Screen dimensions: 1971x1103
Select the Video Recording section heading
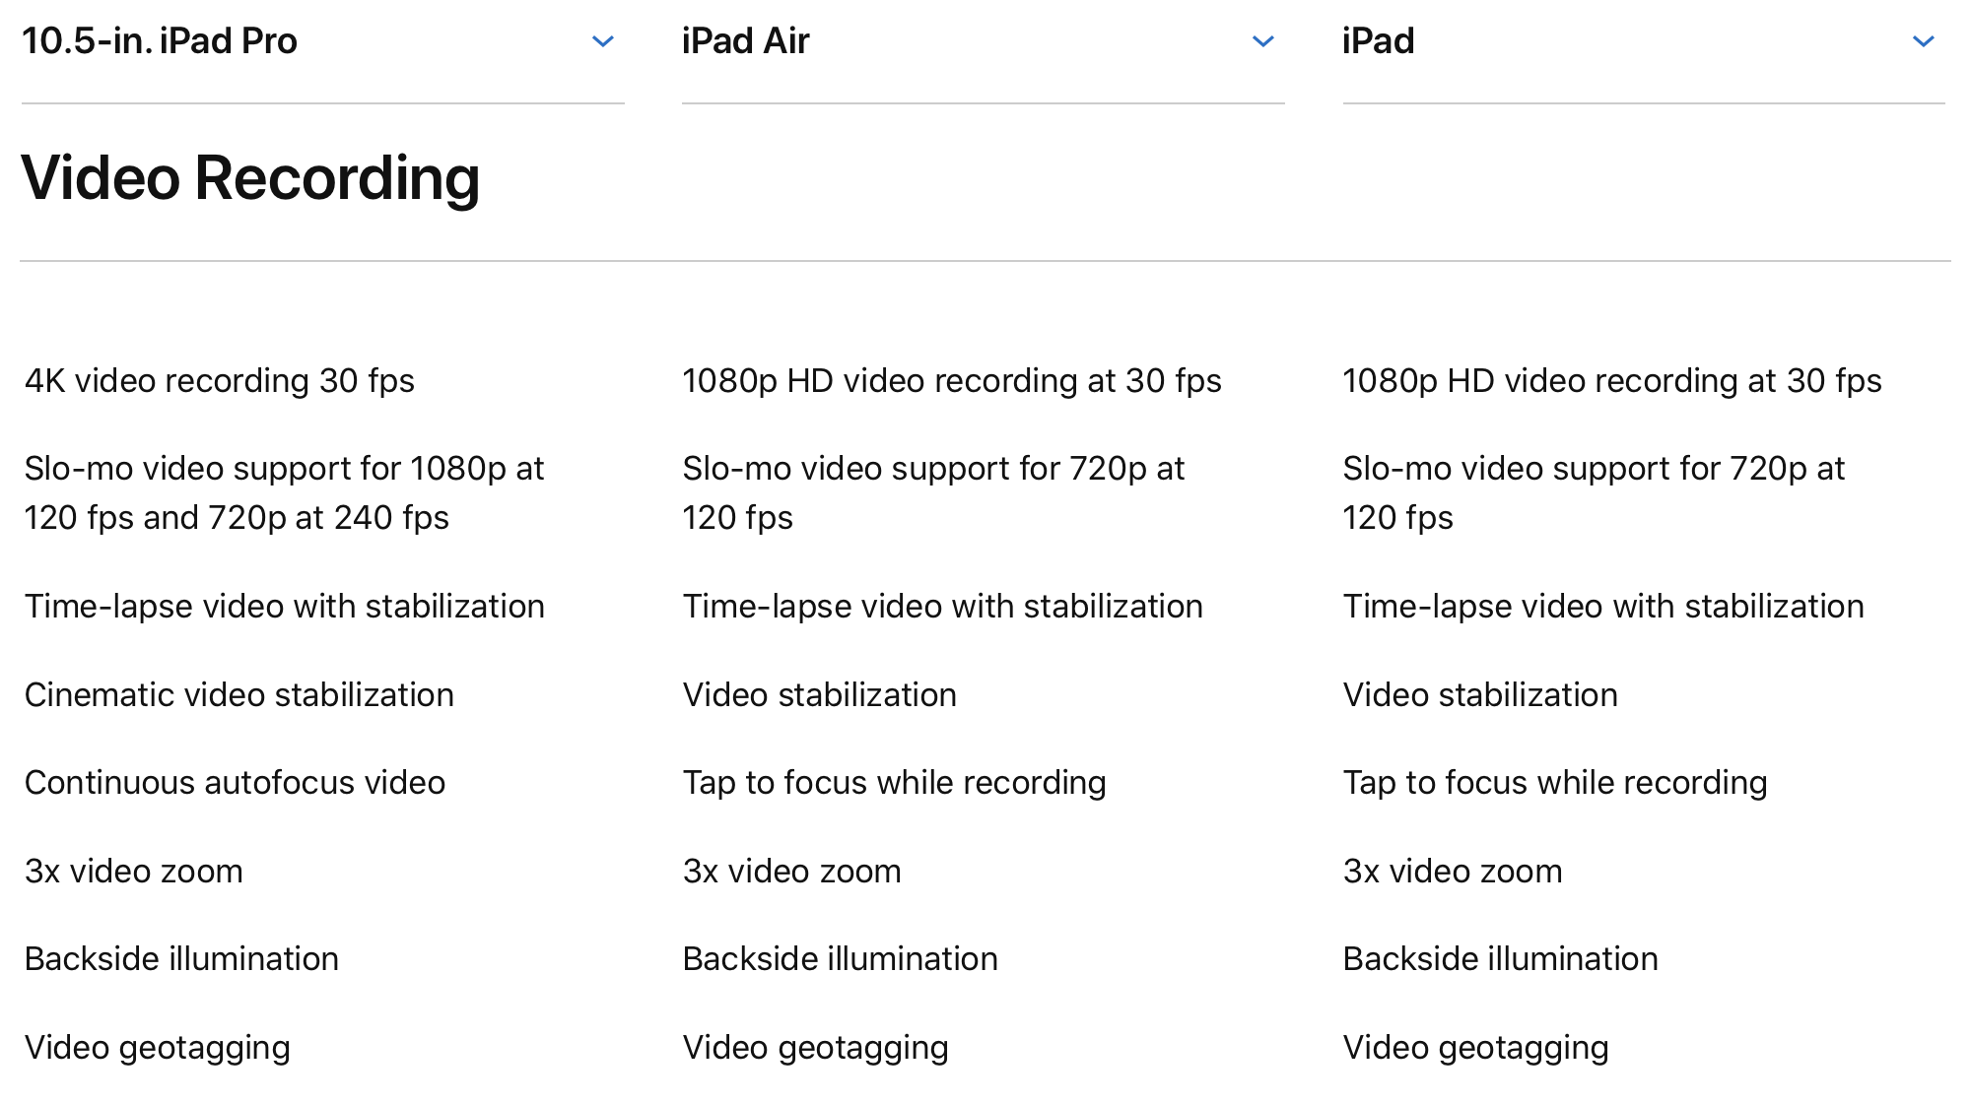tap(250, 178)
